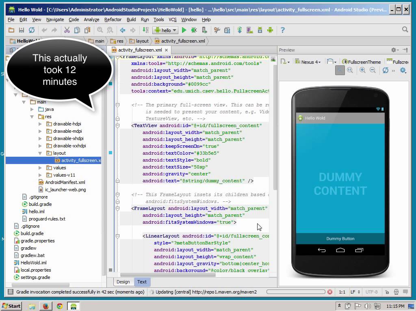
Task: Collapse the res folder
Action: click(x=32, y=117)
